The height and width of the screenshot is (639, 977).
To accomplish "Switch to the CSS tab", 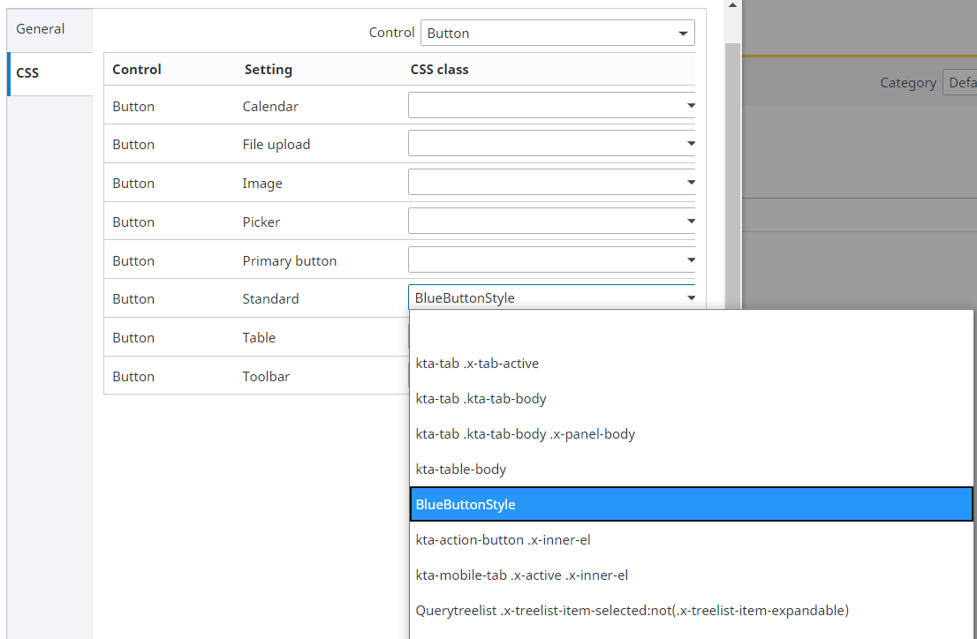I will [28, 73].
